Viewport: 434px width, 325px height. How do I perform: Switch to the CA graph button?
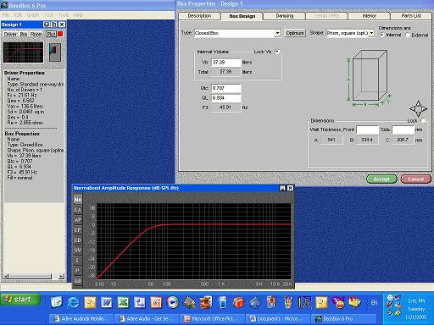[78, 210]
